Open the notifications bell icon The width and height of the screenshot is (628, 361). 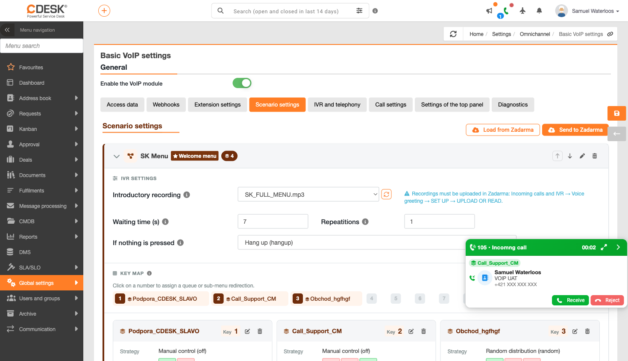pyautogui.click(x=539, y=11)
